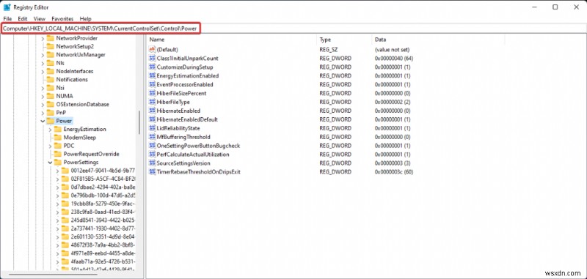Open the Help menu

(85, 19)
